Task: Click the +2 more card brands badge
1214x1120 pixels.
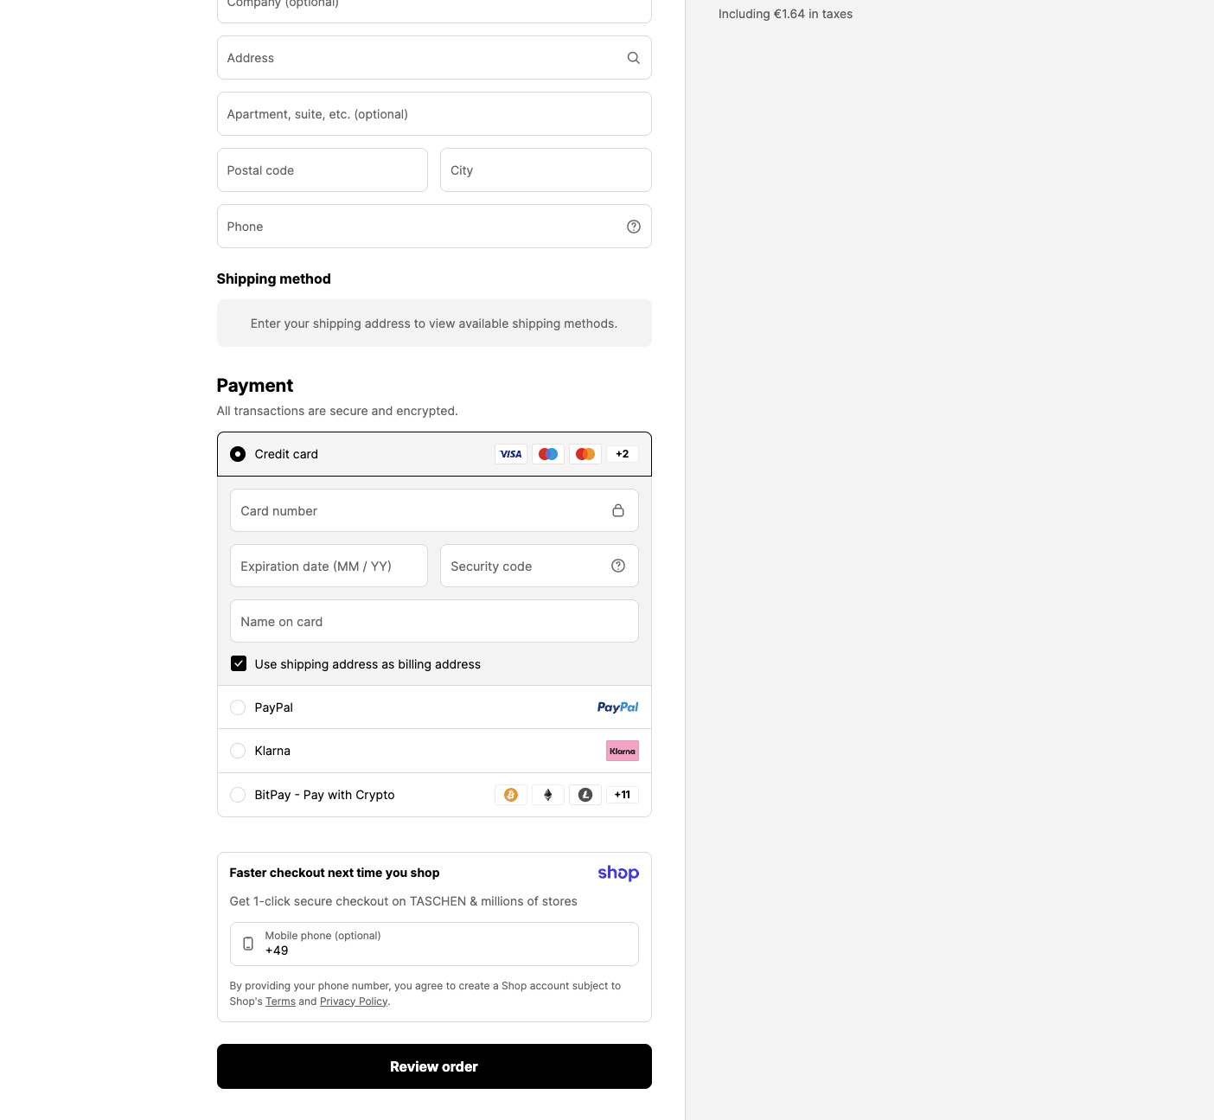Action: pos(623,454)
